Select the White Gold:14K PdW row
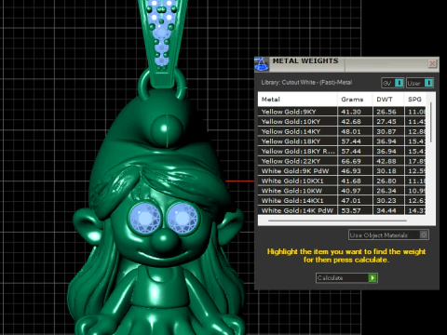This screenshot has height=335, width=447. click(342, 210)
